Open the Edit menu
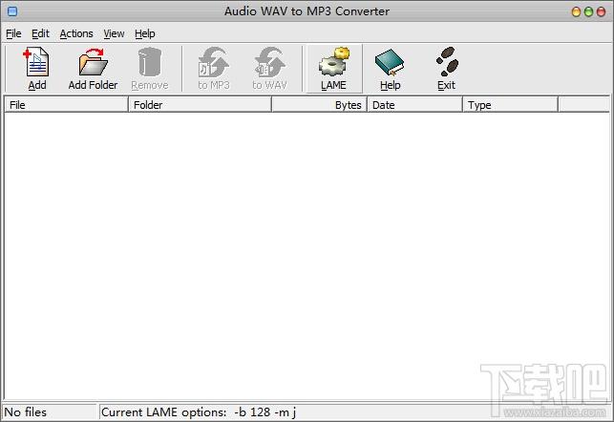614x422 pixels. point(40,33)
